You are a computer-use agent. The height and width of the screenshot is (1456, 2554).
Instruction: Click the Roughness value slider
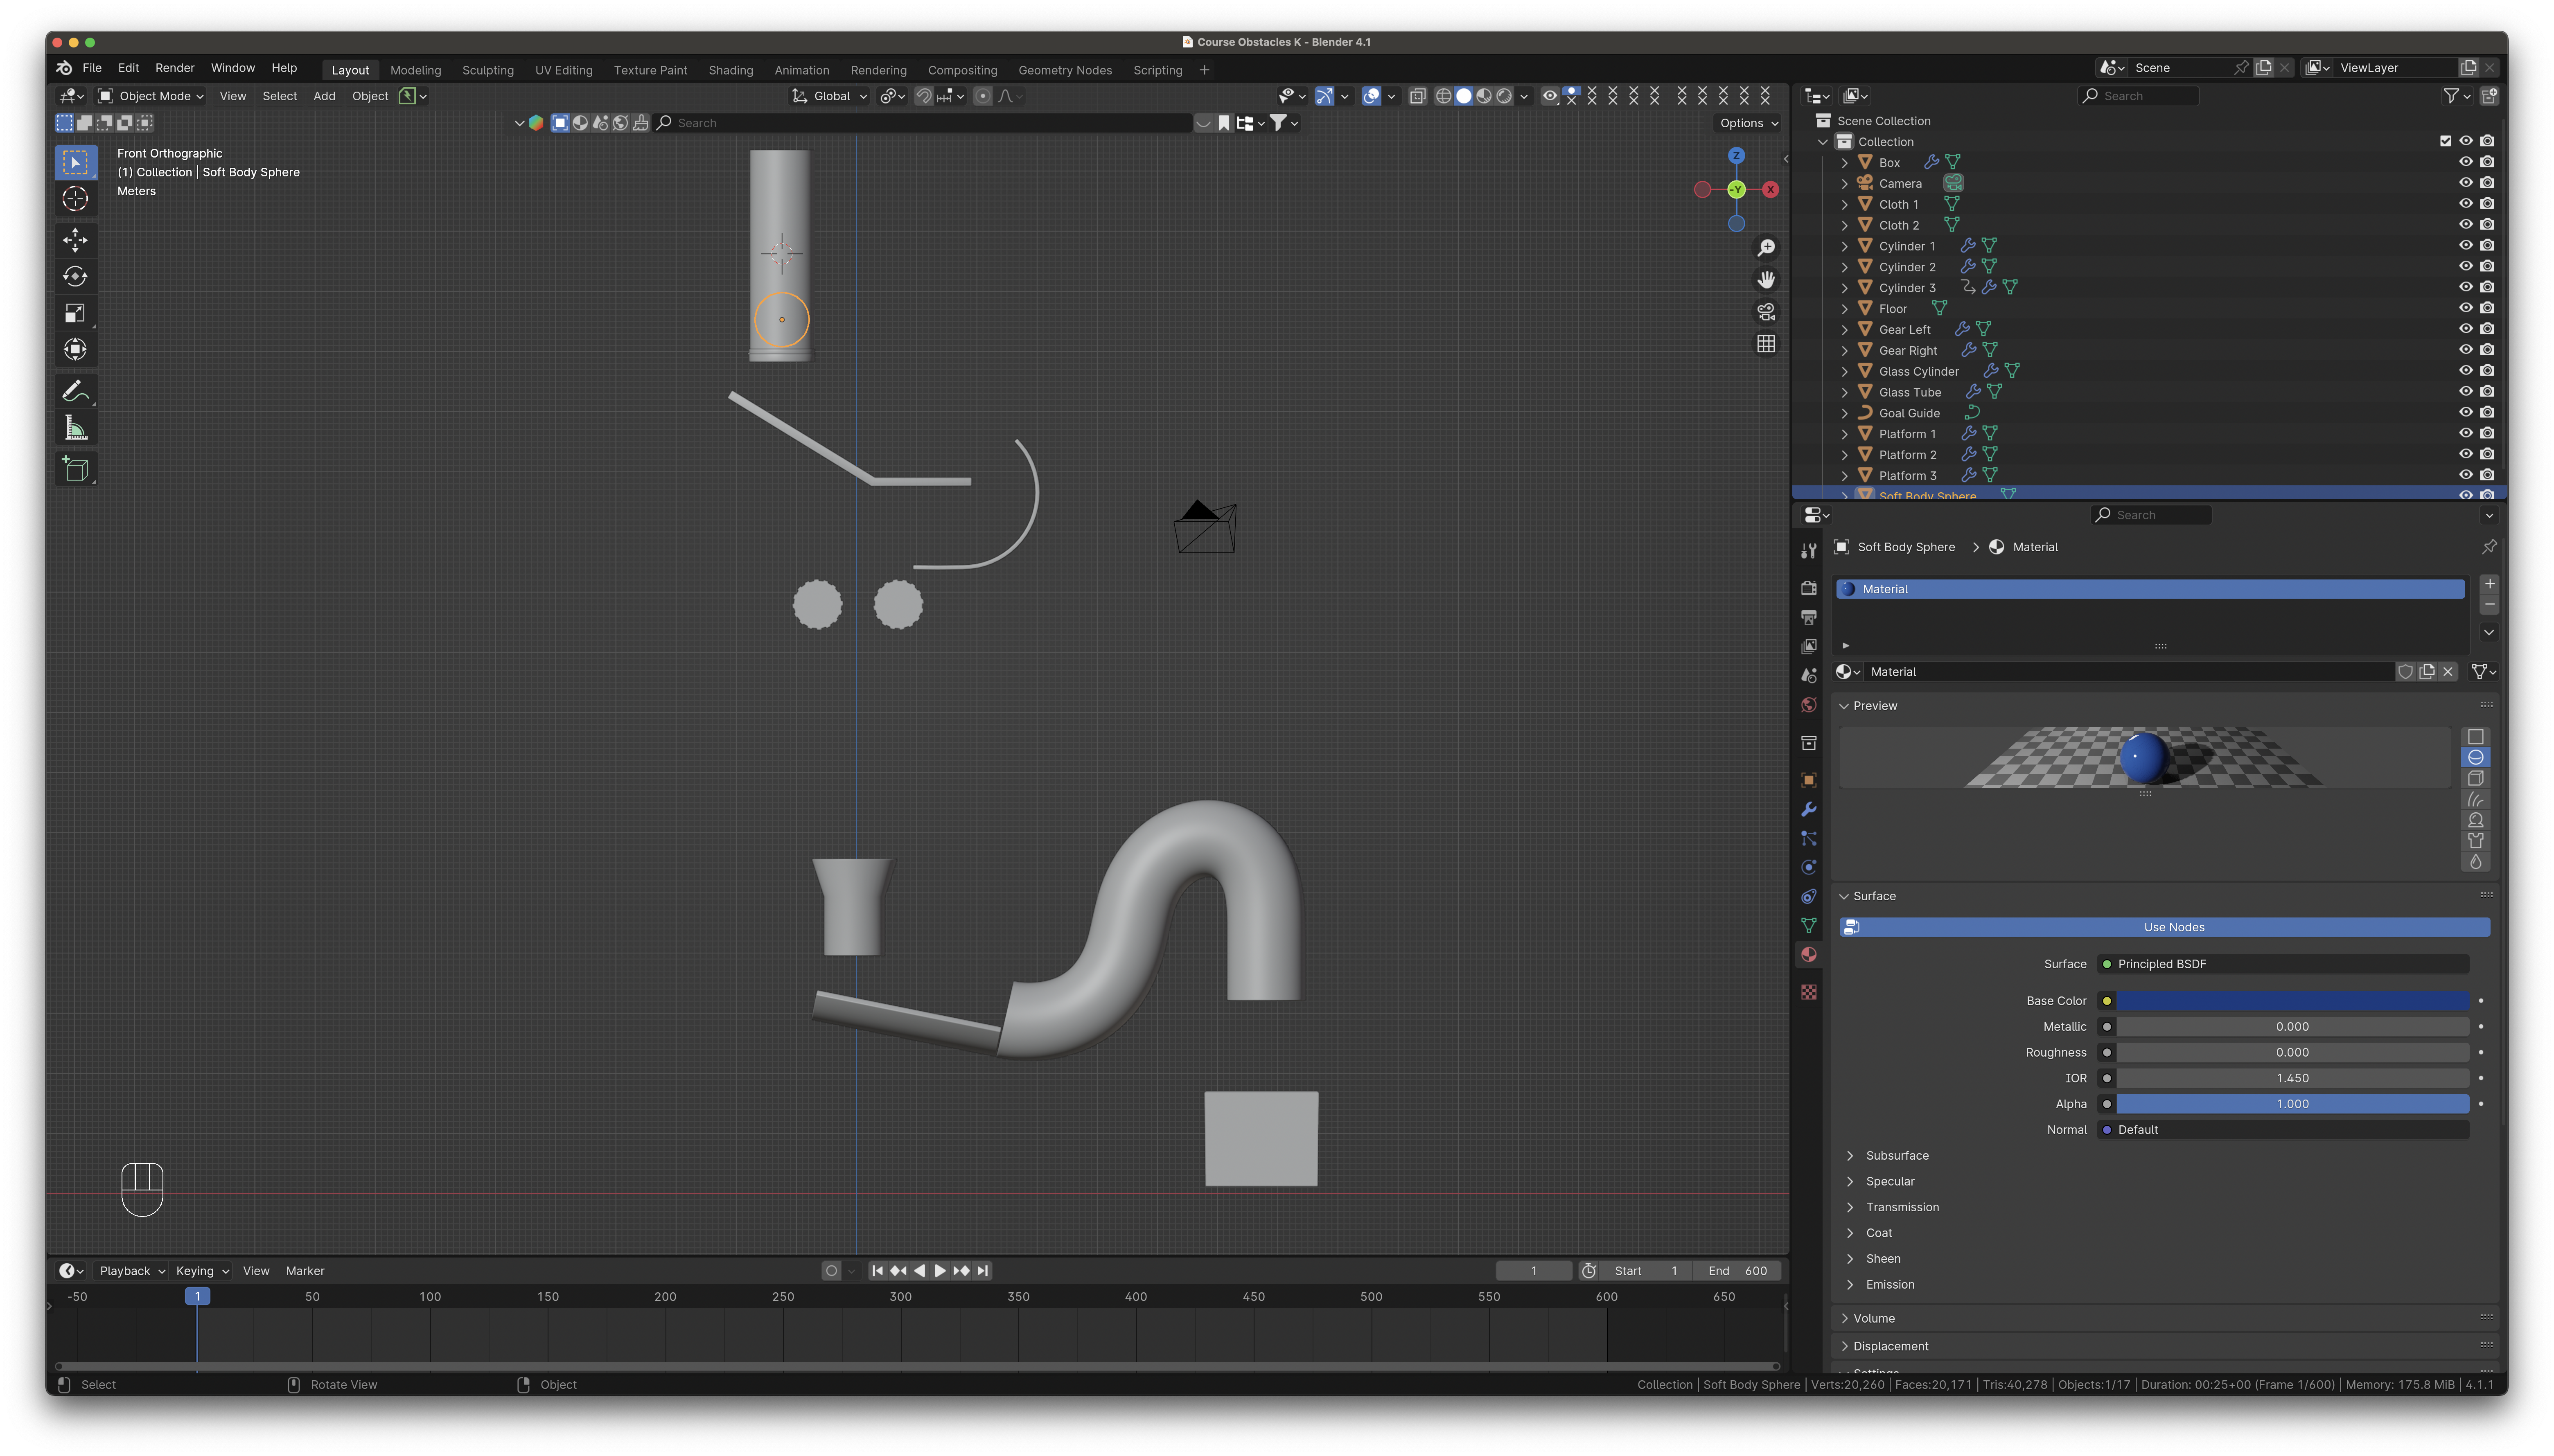point(2292,1053)
